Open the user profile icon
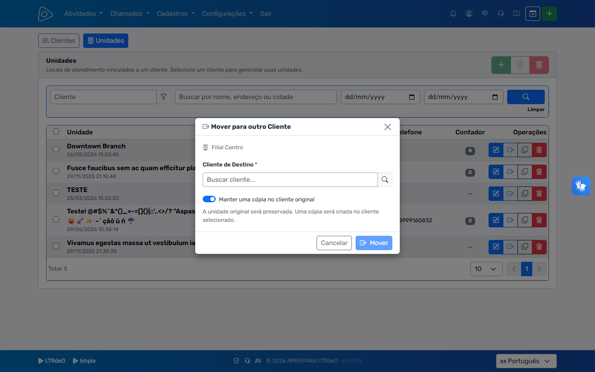The image size is (595, 372). point(469,13)
